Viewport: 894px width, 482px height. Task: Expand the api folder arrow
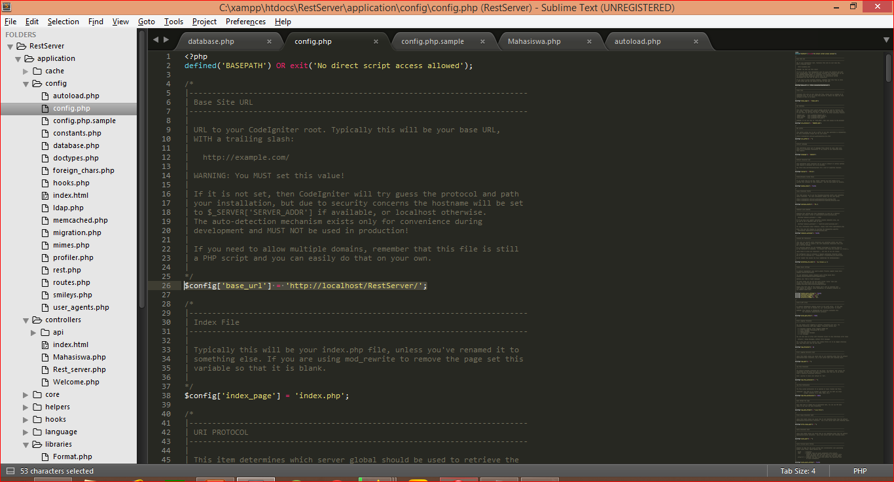(x=34, y=333)
